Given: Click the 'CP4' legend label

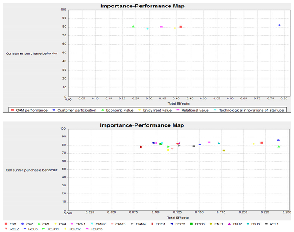Looking at the screenshot, I should [62, 224].
